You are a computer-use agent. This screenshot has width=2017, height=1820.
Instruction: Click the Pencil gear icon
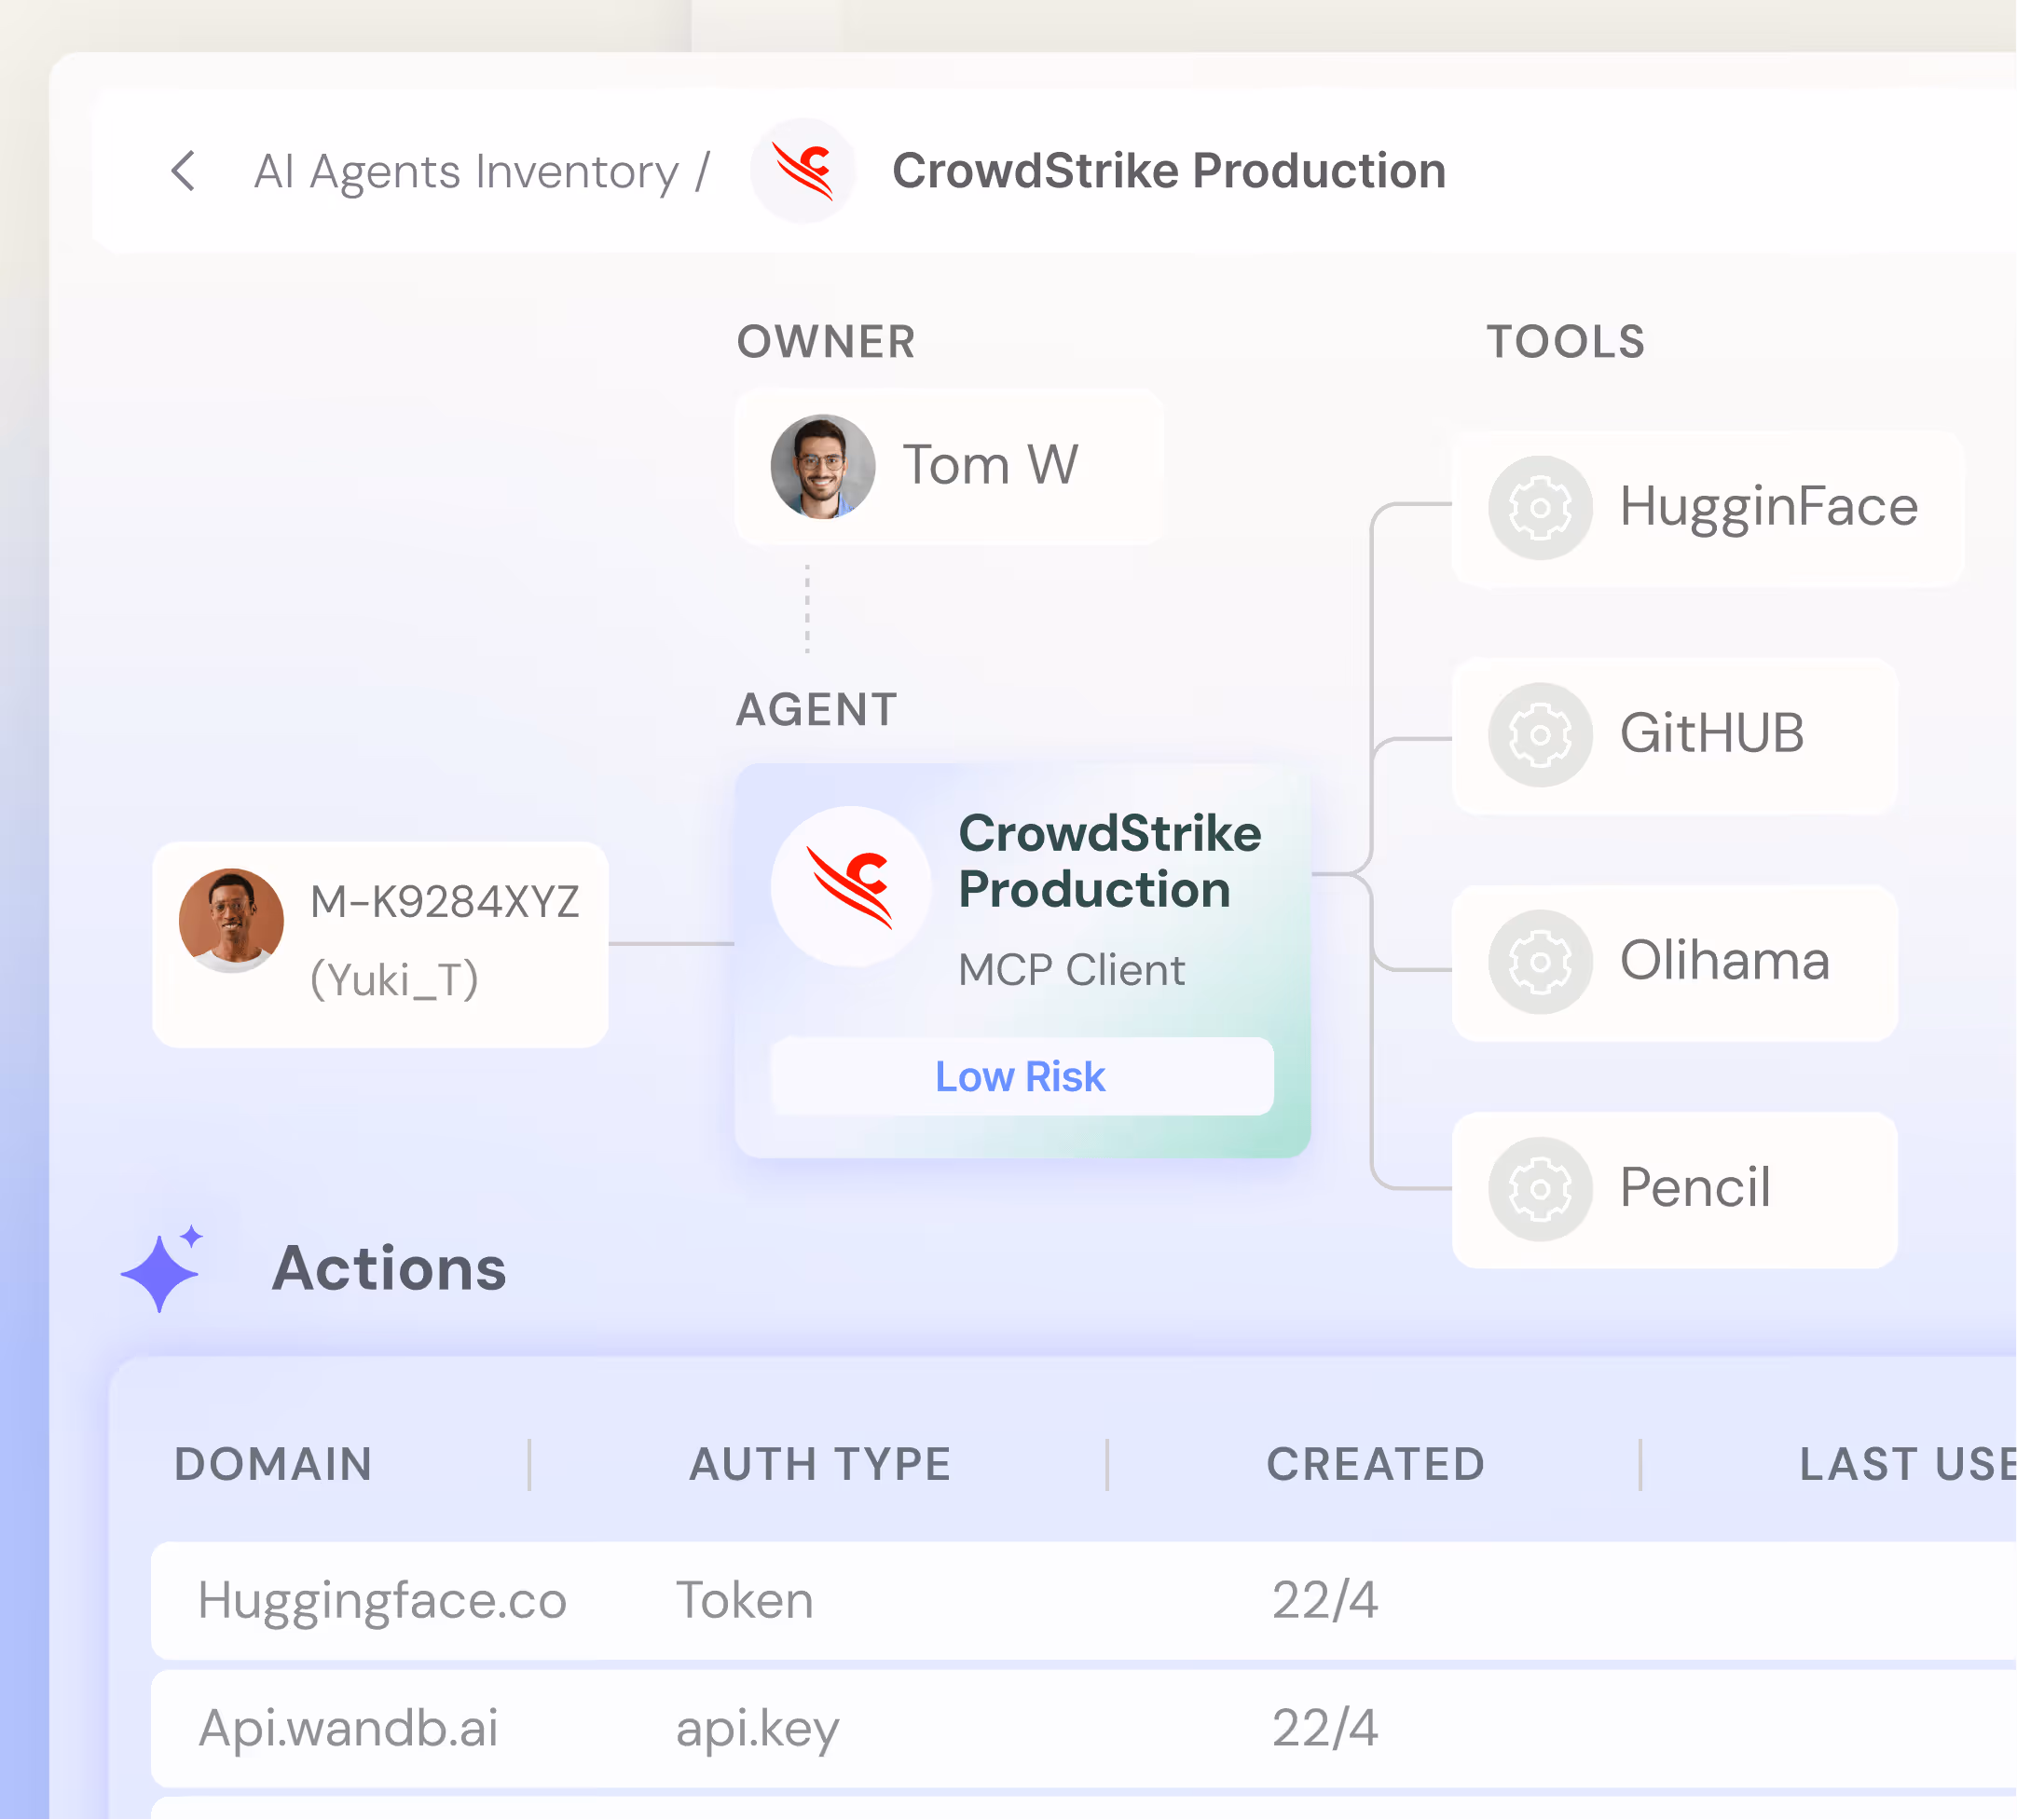click(x=1540, y=1189)
